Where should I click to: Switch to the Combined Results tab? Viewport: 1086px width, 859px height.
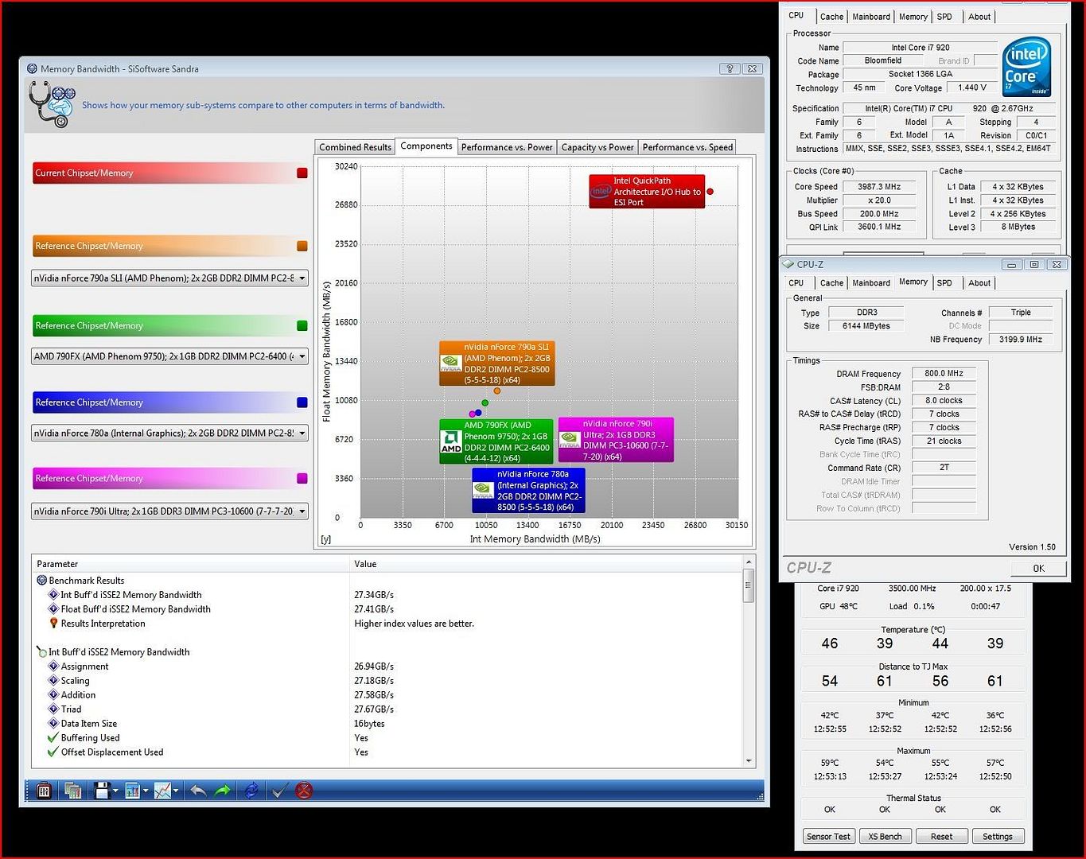(x=355, y=147)
